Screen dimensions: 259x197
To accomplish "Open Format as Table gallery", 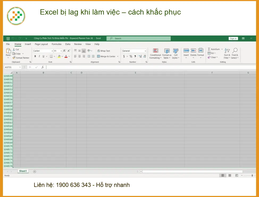I will 167,53.
